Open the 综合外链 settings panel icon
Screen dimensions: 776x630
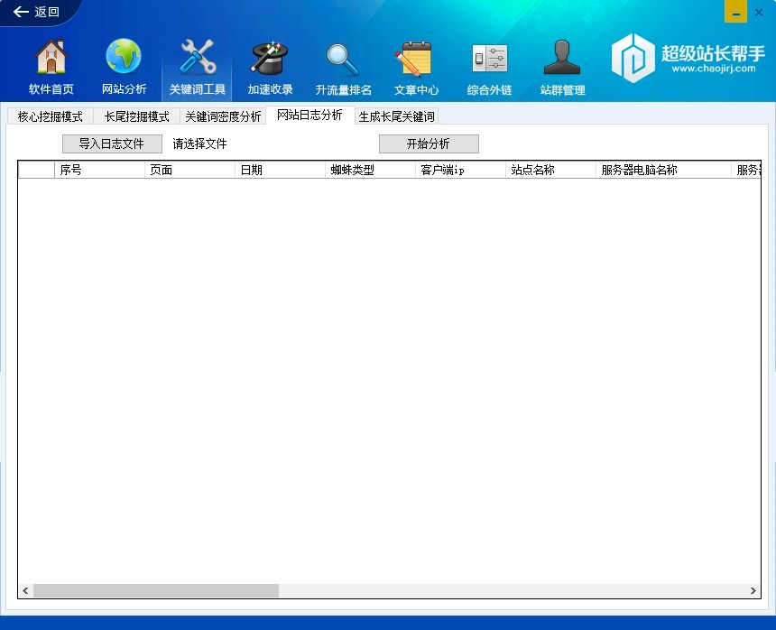(x=489, y=59)
